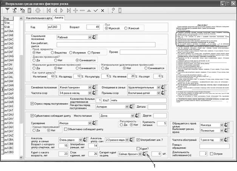
Task: Expand Социальное положение dropdown
Action: pyautogui.click(x=90, y=37)
